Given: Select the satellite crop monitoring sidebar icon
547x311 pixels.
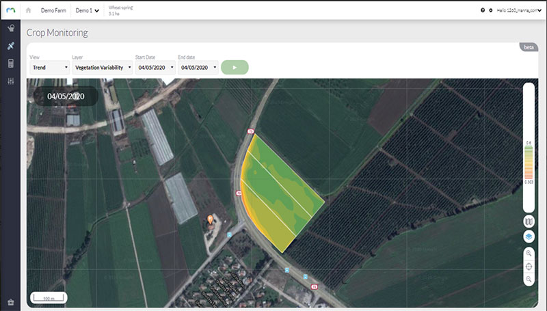Looking at the screenshot, I should pyautogui.click(x=10, y=46).
